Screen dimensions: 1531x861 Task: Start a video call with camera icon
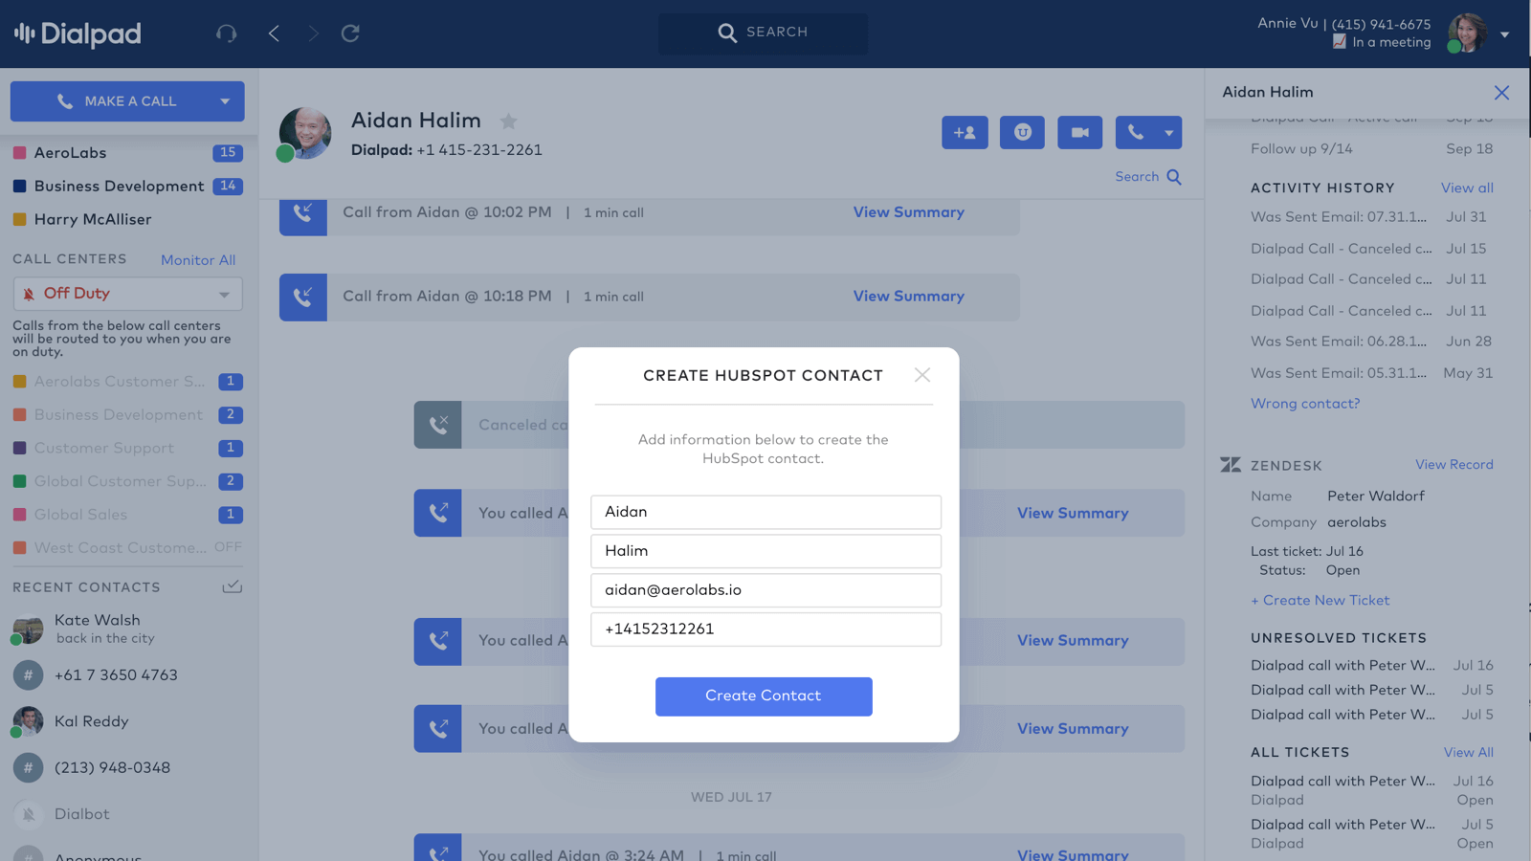[1079, 133]
